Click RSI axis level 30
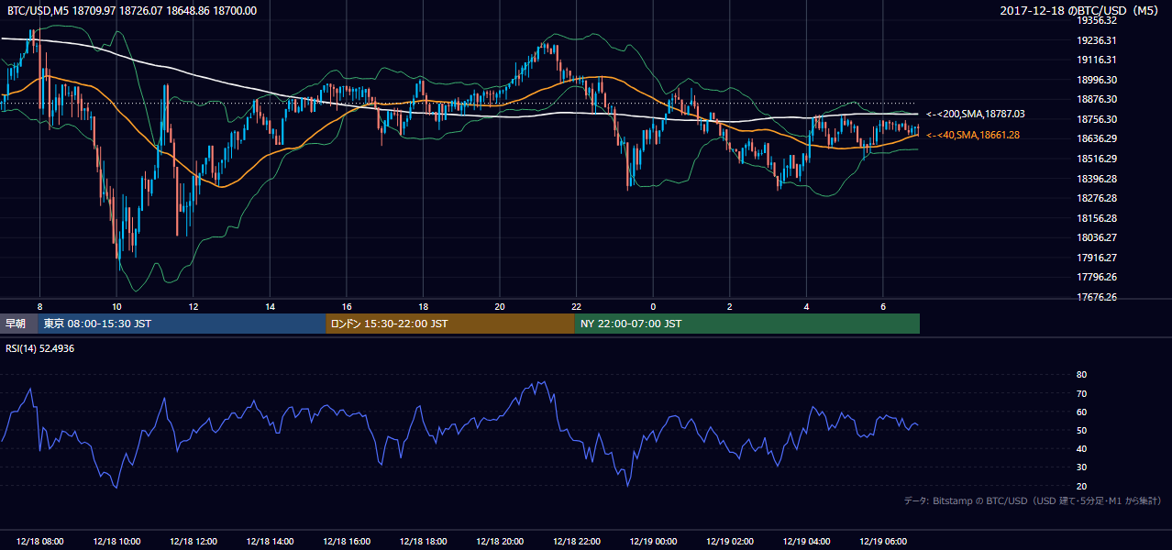The height and width of the screenshot is (550, 1172). (x=1082, y=467)
